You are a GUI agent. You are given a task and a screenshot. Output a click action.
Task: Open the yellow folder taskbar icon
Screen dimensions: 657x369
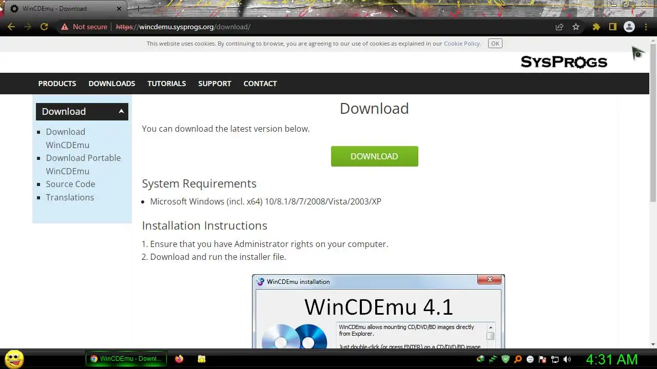point(202,359)
